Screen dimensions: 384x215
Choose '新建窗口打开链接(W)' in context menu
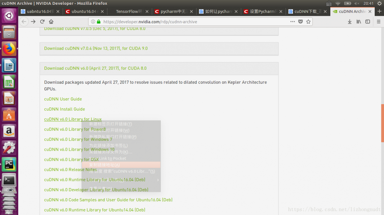121,130
